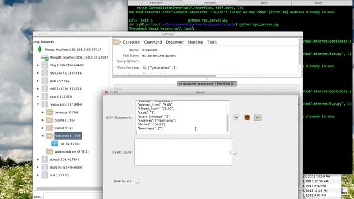Click the Insert Count stepper arrows
This screenshot has height=199, width=354.
(x=235, y=153)
